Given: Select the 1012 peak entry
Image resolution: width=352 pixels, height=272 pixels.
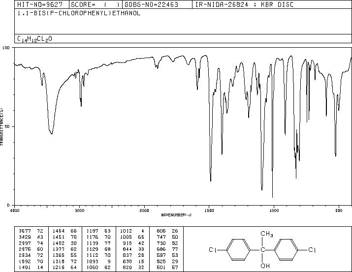Looking at the screenshot, I should 126,231.
